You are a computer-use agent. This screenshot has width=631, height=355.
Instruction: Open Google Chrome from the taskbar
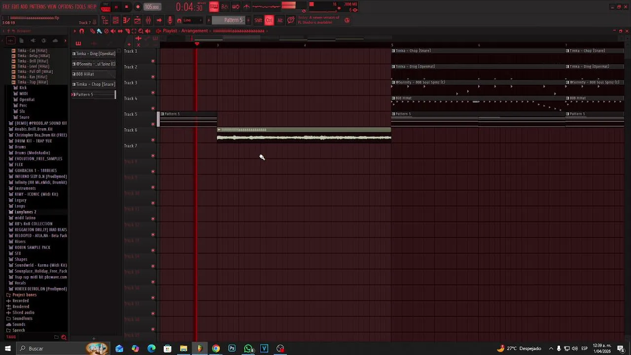215,349
